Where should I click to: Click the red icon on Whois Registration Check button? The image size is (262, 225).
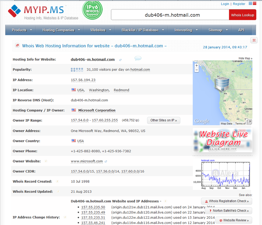[206, 201]
